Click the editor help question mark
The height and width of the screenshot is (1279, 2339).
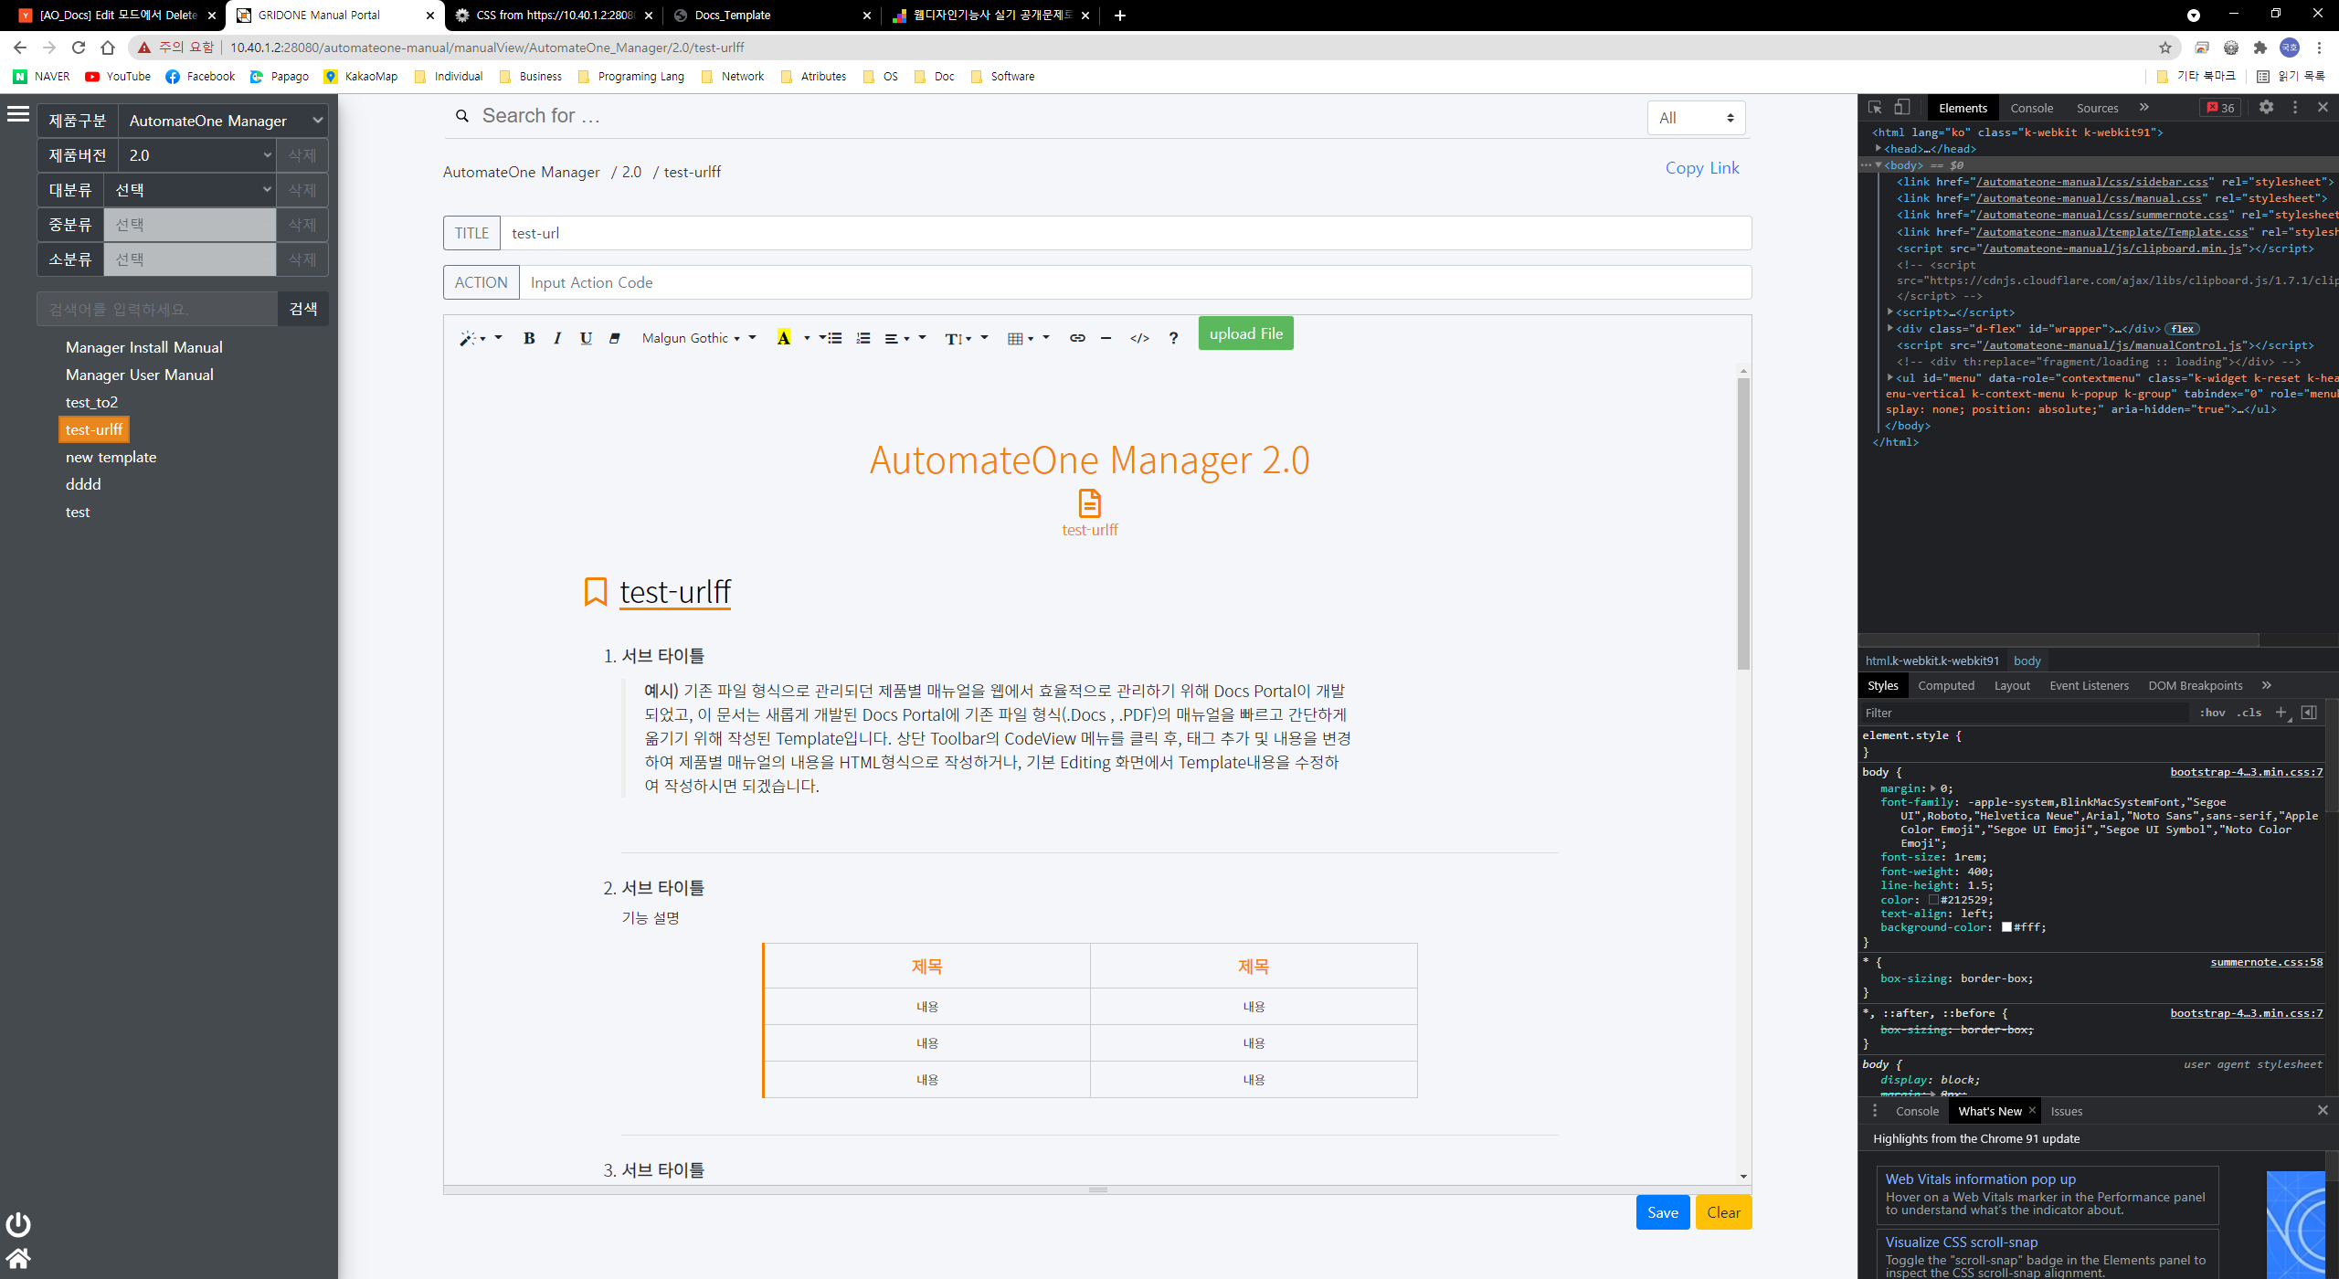[x=1173, y=338]
